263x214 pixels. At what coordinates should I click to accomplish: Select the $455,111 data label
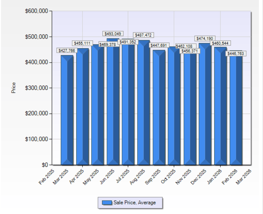point(83,43)
